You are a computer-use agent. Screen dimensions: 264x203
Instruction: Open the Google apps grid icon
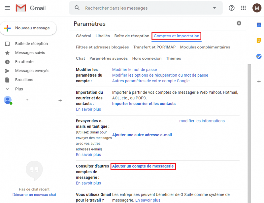point(244,8)
